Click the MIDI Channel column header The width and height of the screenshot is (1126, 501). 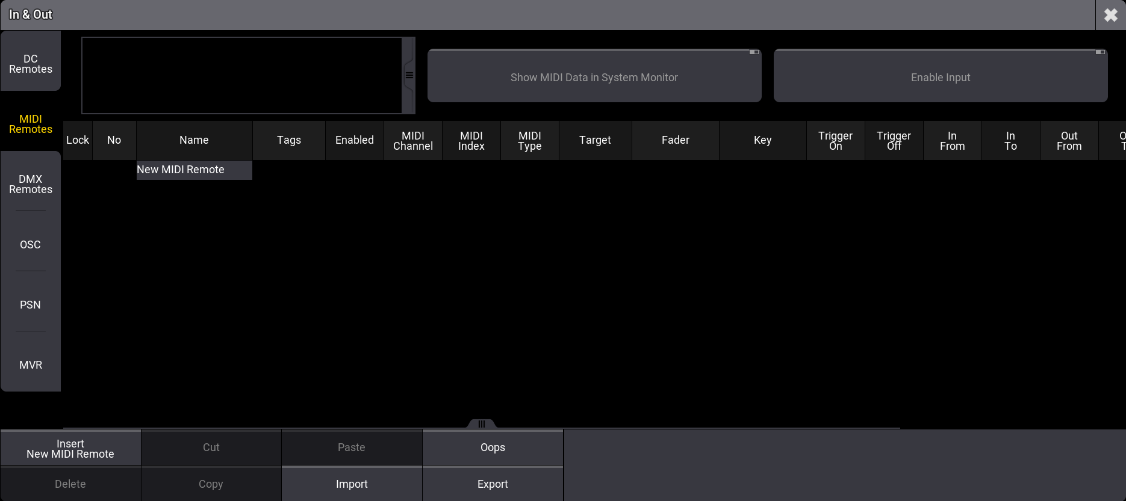(413, 141)
